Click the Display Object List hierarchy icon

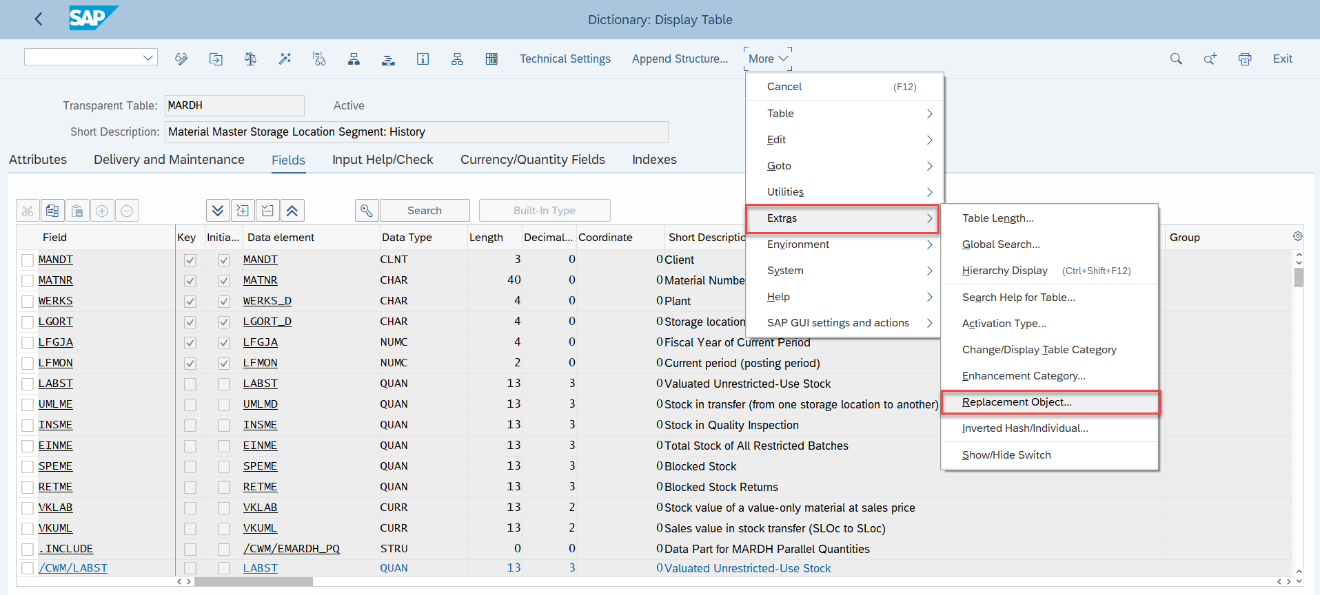(354, 59)
